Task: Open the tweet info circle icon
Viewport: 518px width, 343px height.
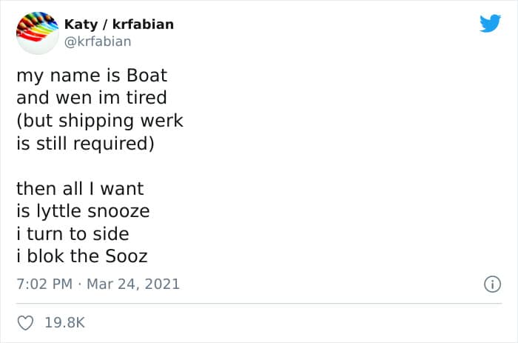Action: tap(493, 284)
